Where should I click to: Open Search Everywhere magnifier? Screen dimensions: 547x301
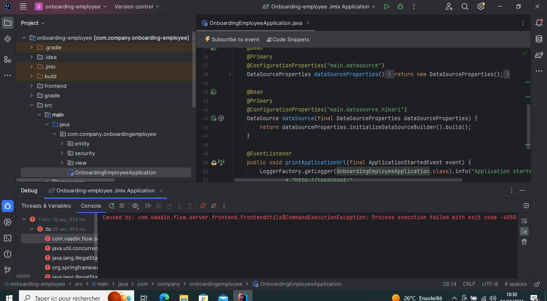[x=465, y=6]
